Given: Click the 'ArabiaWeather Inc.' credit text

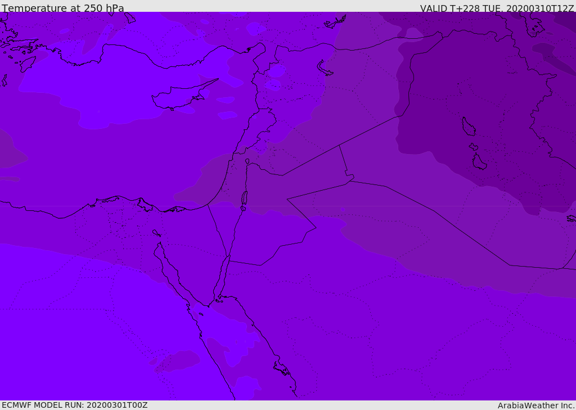Looking at the screenshot, I should (x=536, y=406).
